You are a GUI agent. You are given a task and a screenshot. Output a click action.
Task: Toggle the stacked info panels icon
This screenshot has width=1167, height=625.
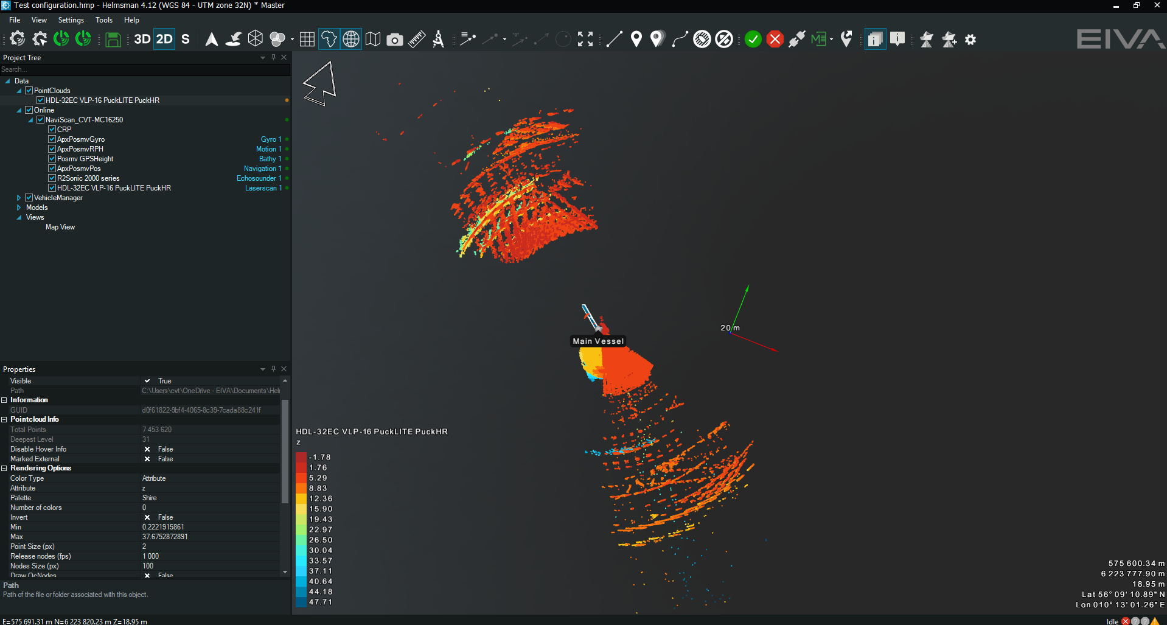875,40
